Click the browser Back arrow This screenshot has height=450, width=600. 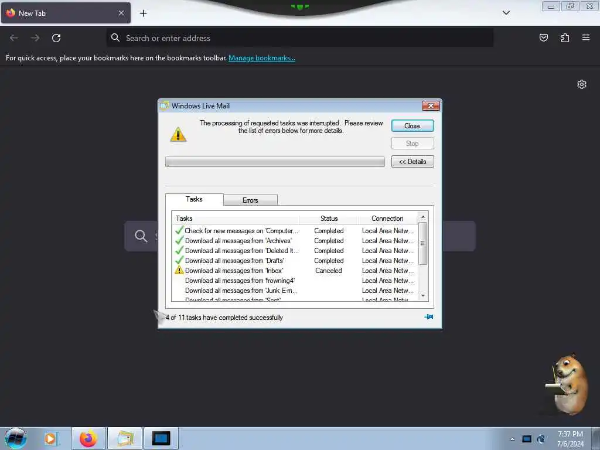coord(14,38)
